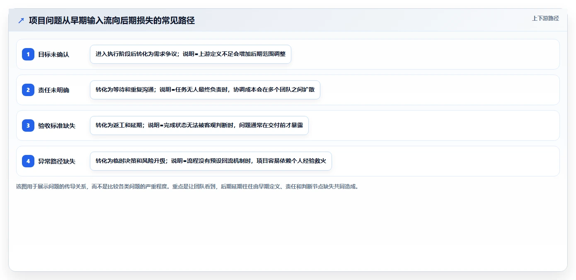This screenshot has width=576, height=280.
Task: Open the box starting 转化为等待和重复沟通
Action: (x=205, y=90)
